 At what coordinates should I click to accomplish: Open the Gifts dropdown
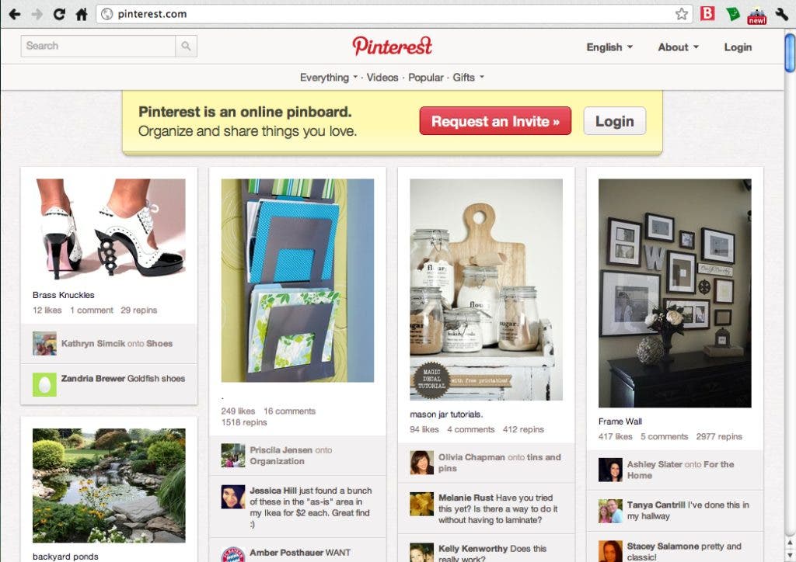tap(468, 78)
